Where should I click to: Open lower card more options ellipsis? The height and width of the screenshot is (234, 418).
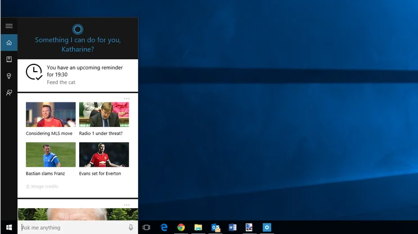[x=126, y=205]
